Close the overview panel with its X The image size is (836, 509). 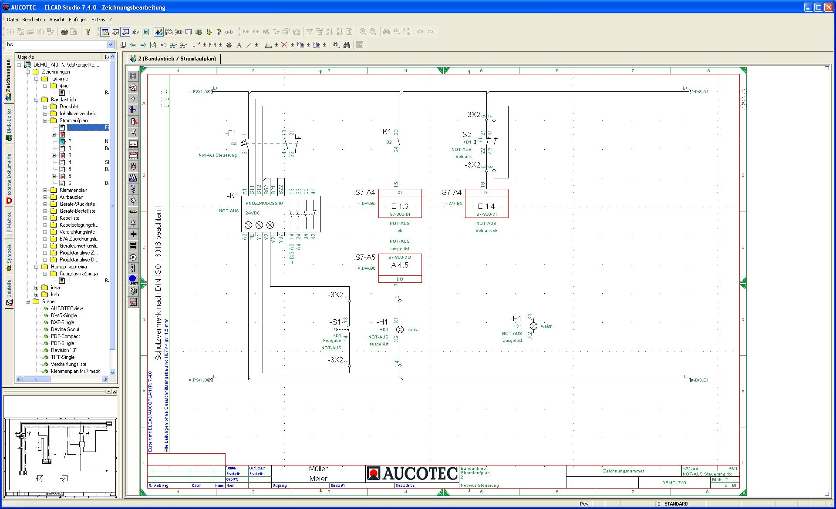[115, 392]
